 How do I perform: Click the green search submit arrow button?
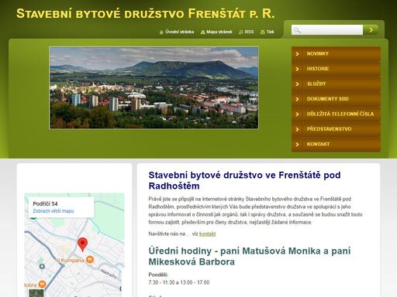point(371,30)
